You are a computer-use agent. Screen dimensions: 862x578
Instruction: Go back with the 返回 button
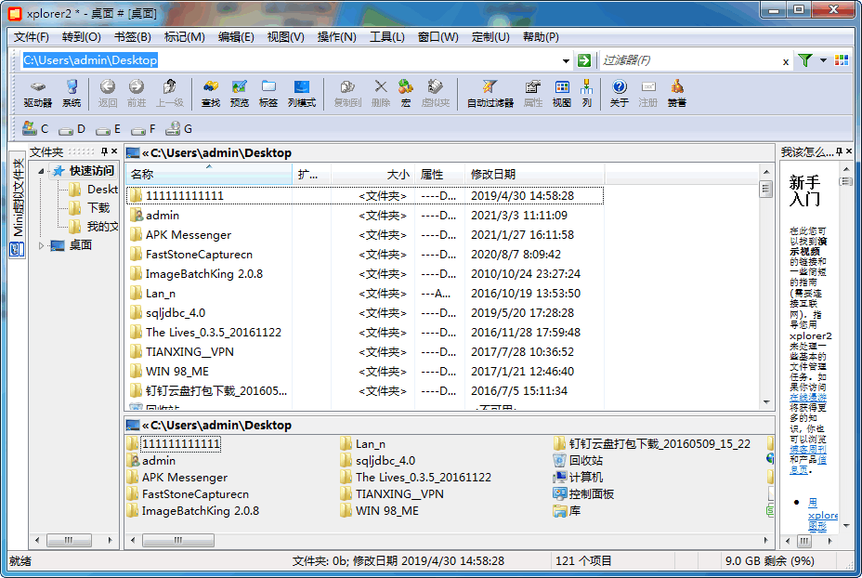pyautogui.click(x=107, y=94)
